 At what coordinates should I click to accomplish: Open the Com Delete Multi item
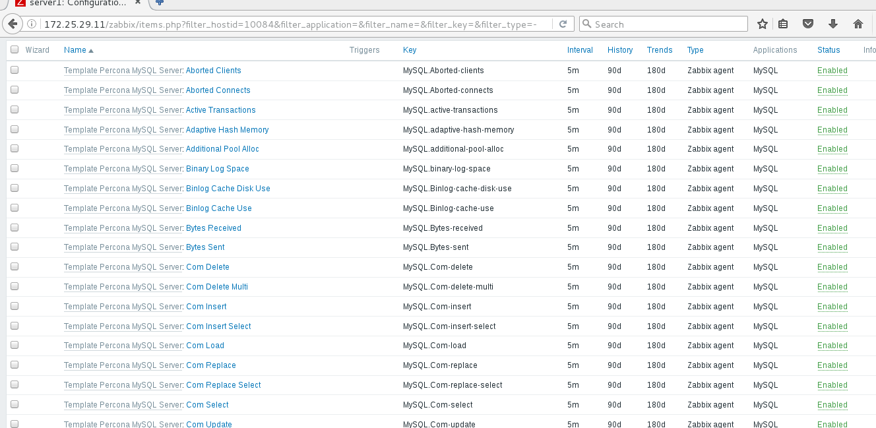tap(217, 287)
